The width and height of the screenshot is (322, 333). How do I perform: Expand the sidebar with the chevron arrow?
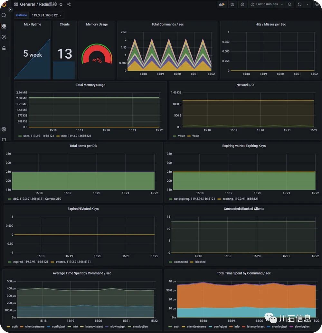click(x=10, y=10)
